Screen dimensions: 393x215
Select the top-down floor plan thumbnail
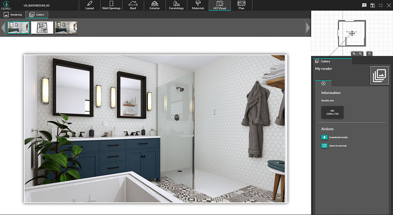pos(42,27)
